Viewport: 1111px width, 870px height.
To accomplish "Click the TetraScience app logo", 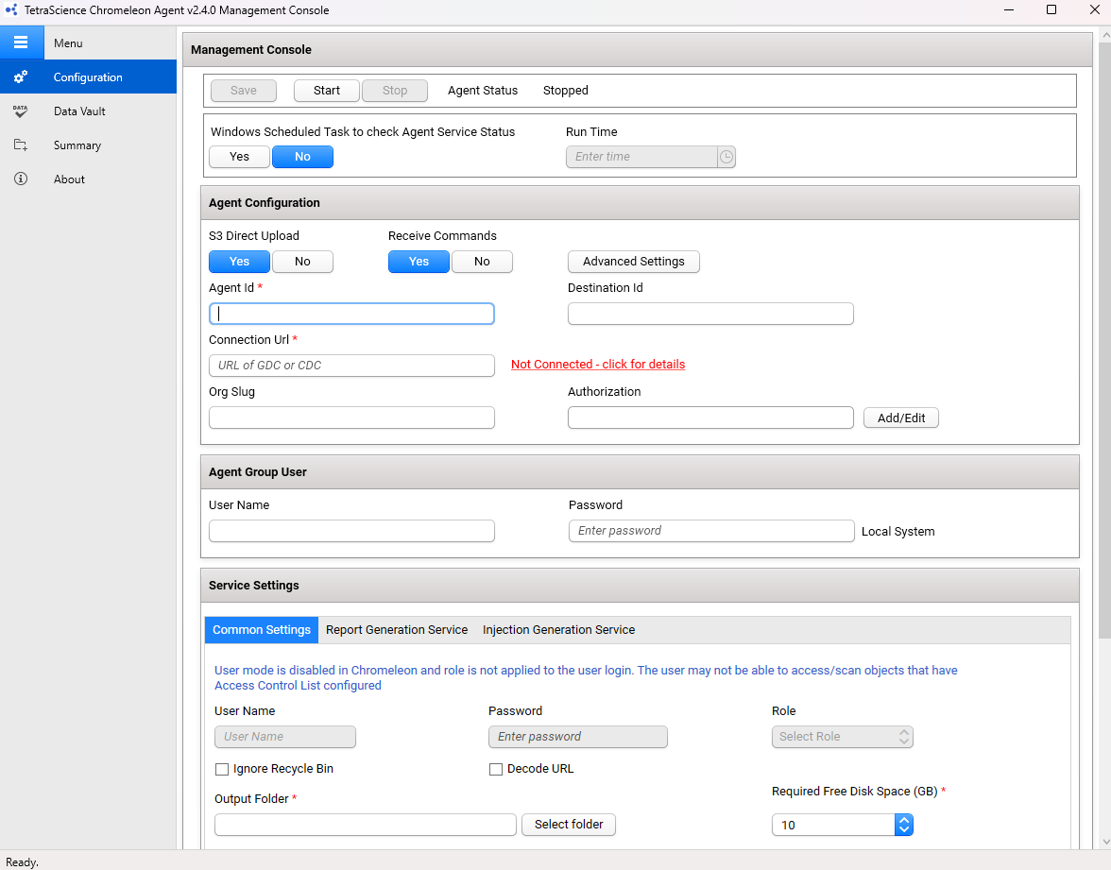I will [10, 9].
